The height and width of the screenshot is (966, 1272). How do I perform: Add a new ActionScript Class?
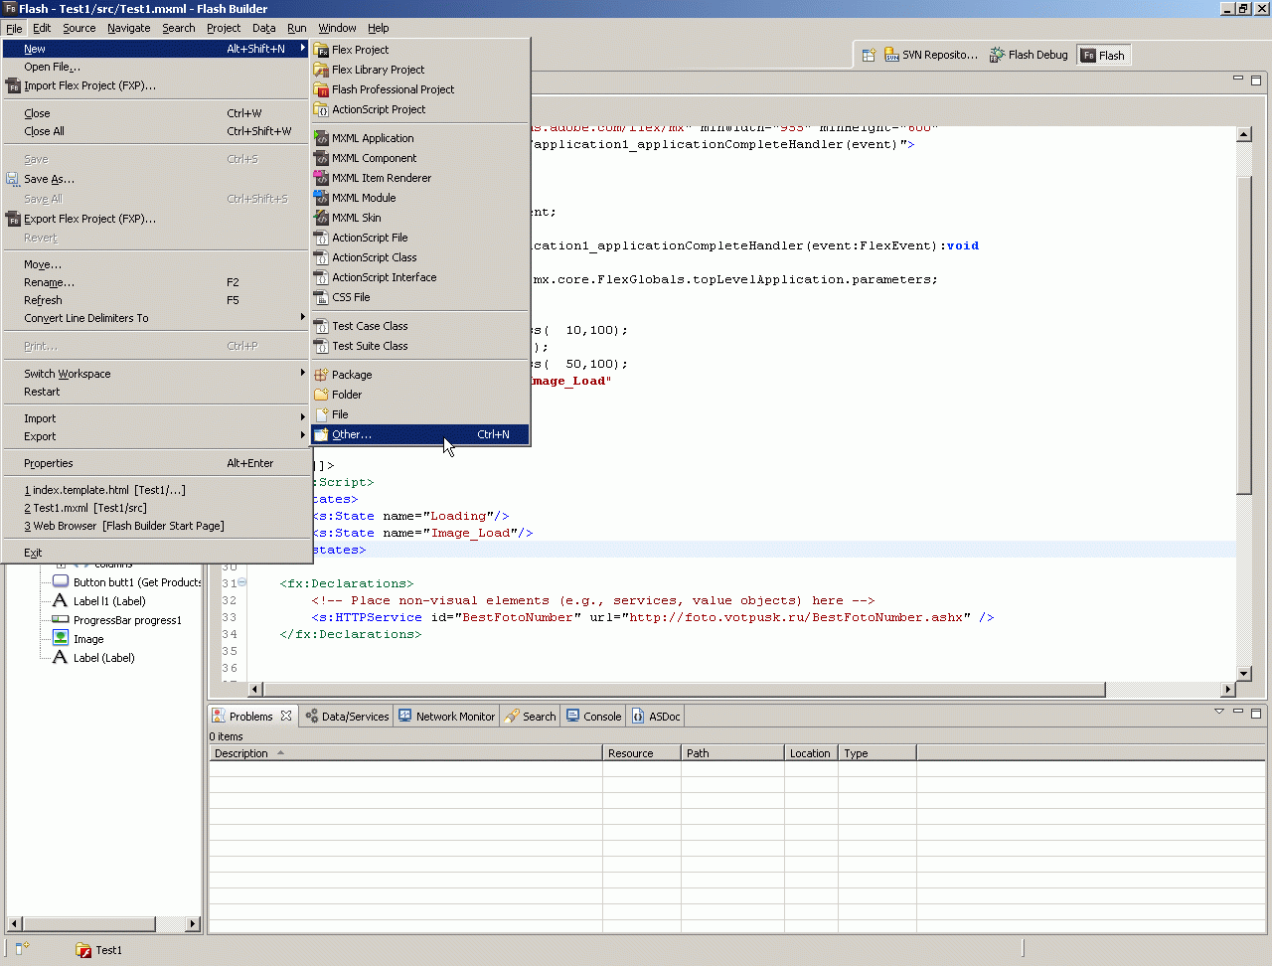pyautogui.click(x=420, y=257)
